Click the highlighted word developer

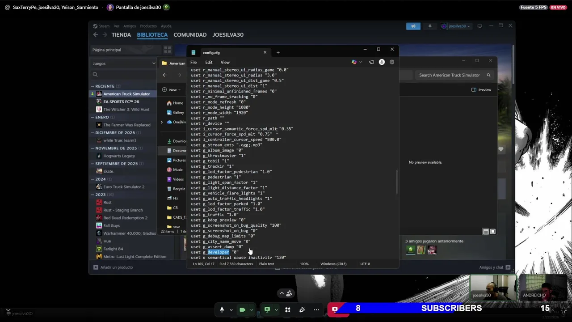[x=218, y=252]
